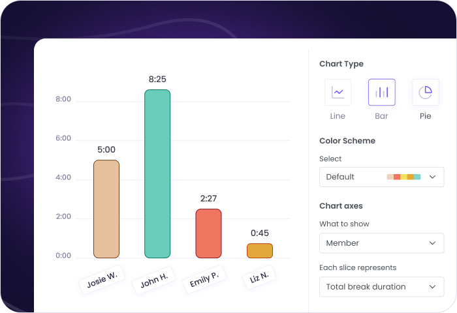Click Emily P.'s red bar
Screen dimensions: 457x313
pyautogui.click(x=208, y=233)
